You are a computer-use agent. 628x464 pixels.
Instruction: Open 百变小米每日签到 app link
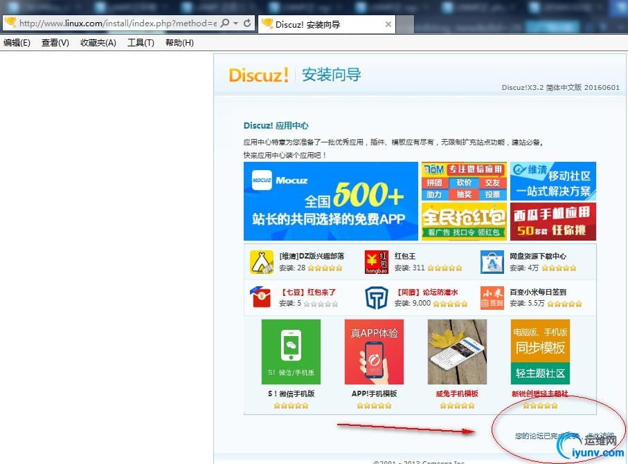538,292
